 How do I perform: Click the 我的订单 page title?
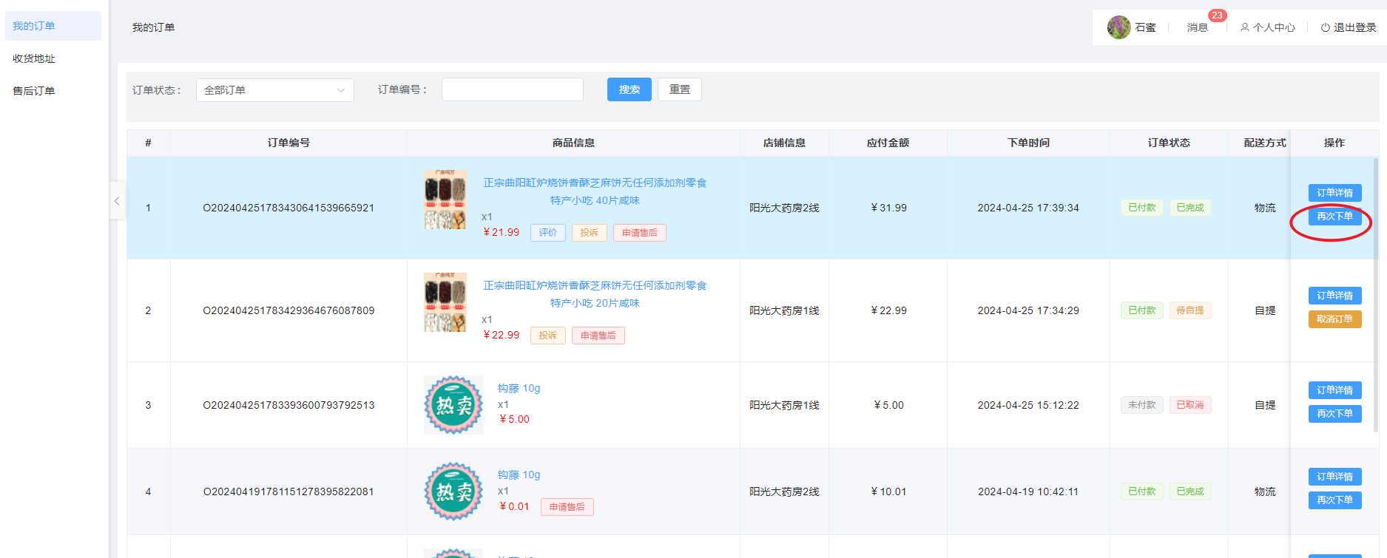pos(153,27)
